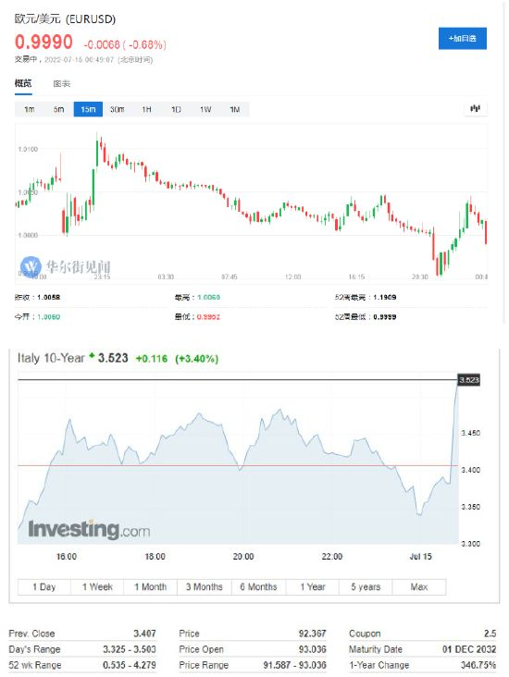The width and height of the screenshot is (509, 677).
Task: Select the 1m timeframe
Action: (x=30, y=109)
